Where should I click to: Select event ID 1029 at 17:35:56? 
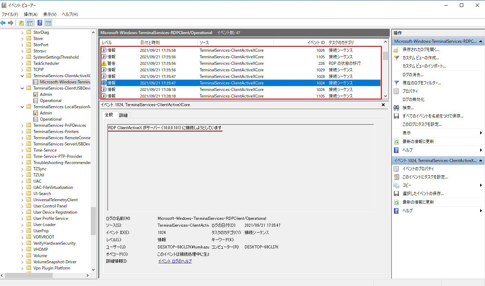pos(241,70)
